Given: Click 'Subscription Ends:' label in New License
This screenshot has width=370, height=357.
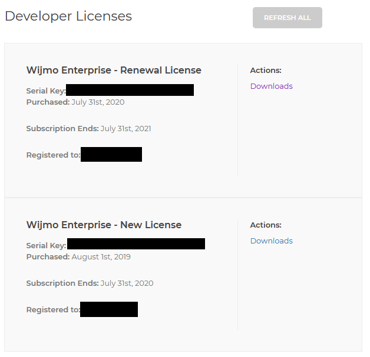Looking at the screenshot, I should [62, 283].
